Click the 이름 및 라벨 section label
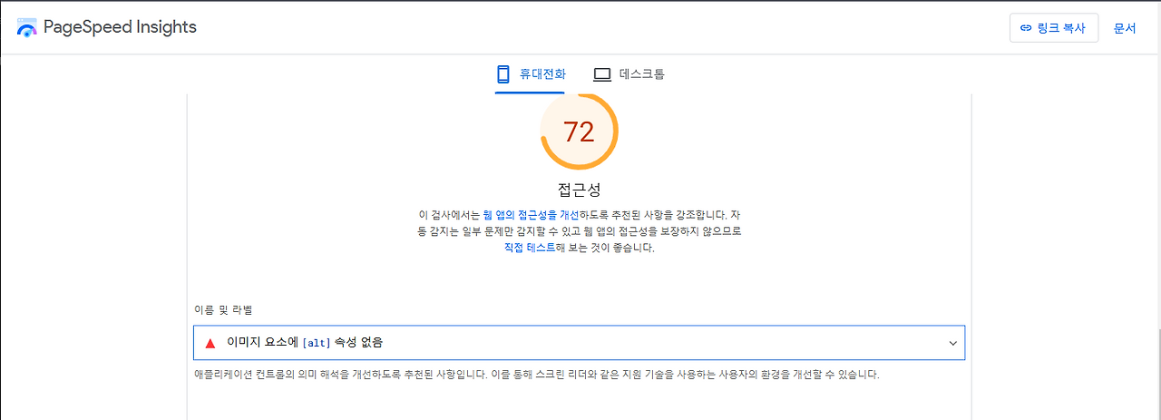1161x420 pixels. click(x=222, y=310)
